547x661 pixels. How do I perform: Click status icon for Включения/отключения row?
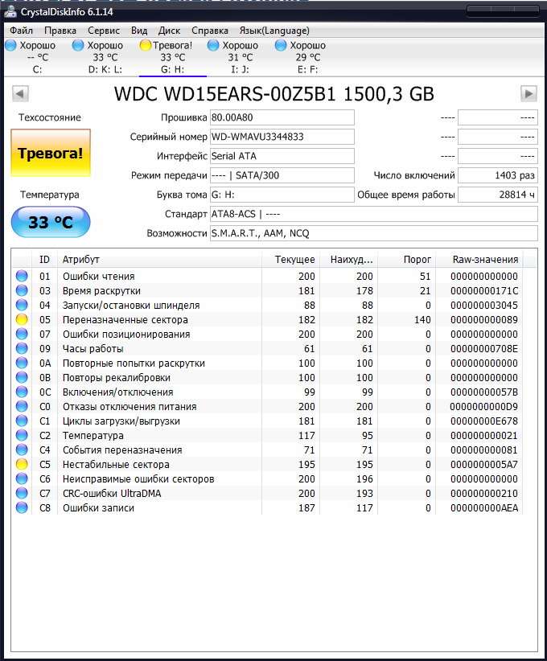point(22,392)
